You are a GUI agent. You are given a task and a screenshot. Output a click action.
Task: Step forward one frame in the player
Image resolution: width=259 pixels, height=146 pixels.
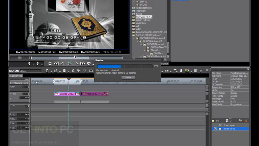76,63
